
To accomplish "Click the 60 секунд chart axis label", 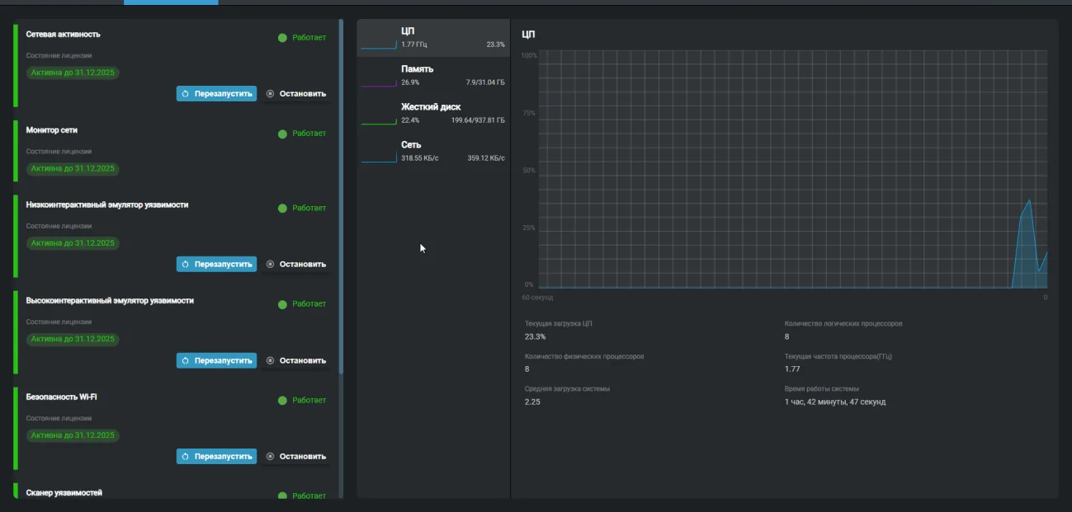I will (x=538, y=298).
